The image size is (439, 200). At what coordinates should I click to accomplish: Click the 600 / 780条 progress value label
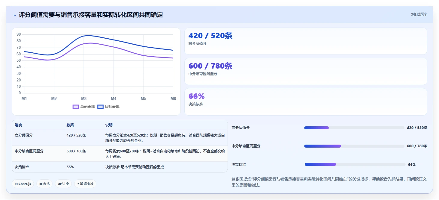(417, 146)
